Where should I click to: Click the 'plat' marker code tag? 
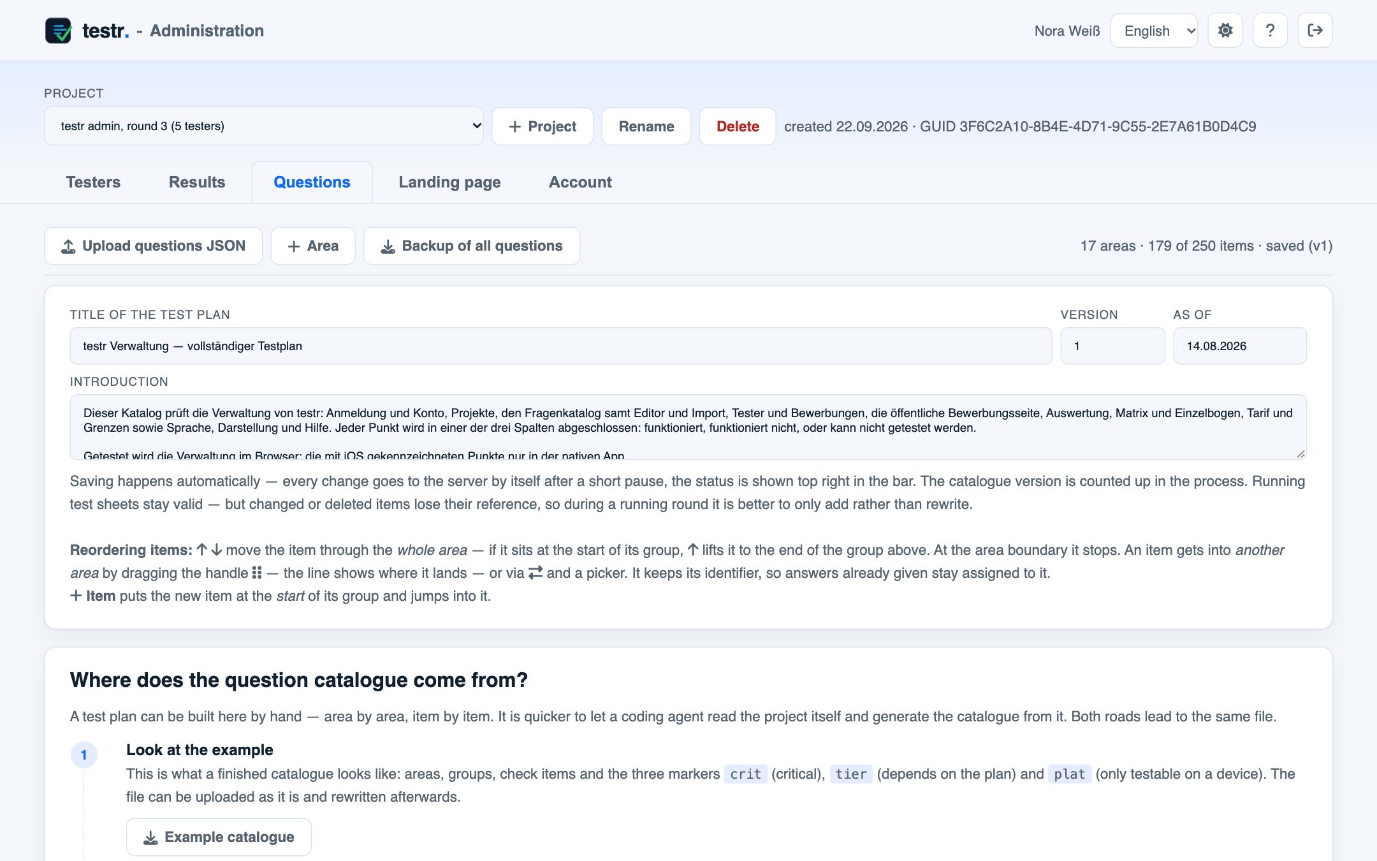coord(1069,774)
